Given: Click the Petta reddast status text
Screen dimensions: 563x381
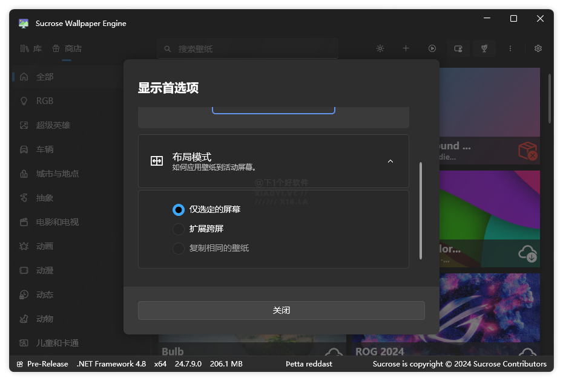Looking at the screenshot, I should tap(309, 364).
